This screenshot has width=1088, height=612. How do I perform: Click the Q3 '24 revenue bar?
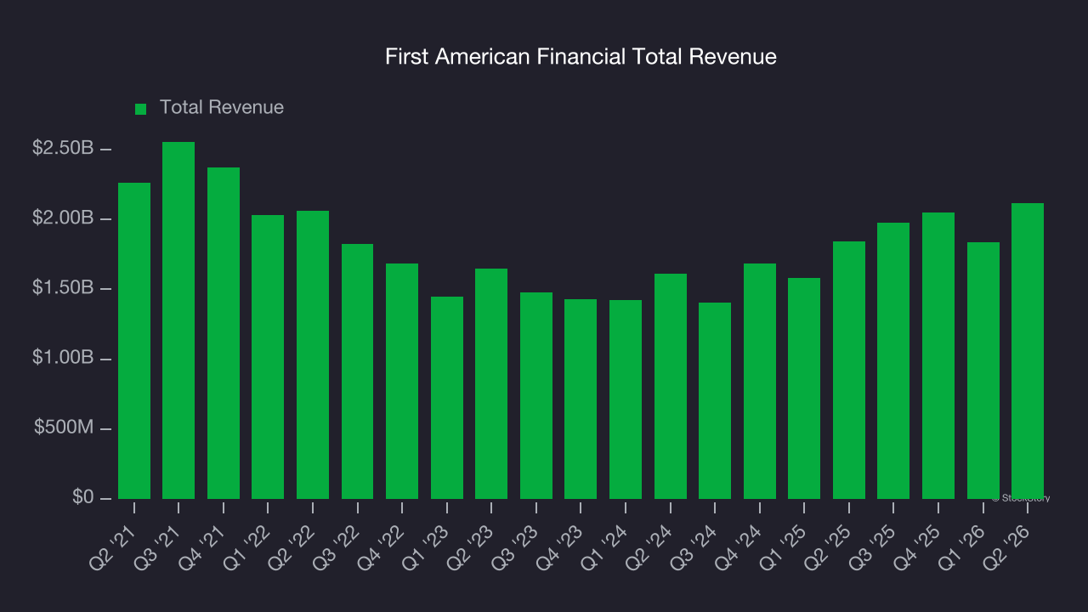pos(715,400)
